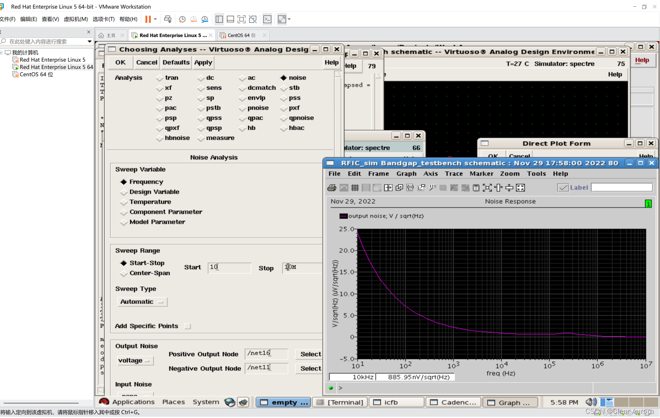
Task: Click the VMware send Ctrl+Alt+Del icon
Action: click(168, 19)
